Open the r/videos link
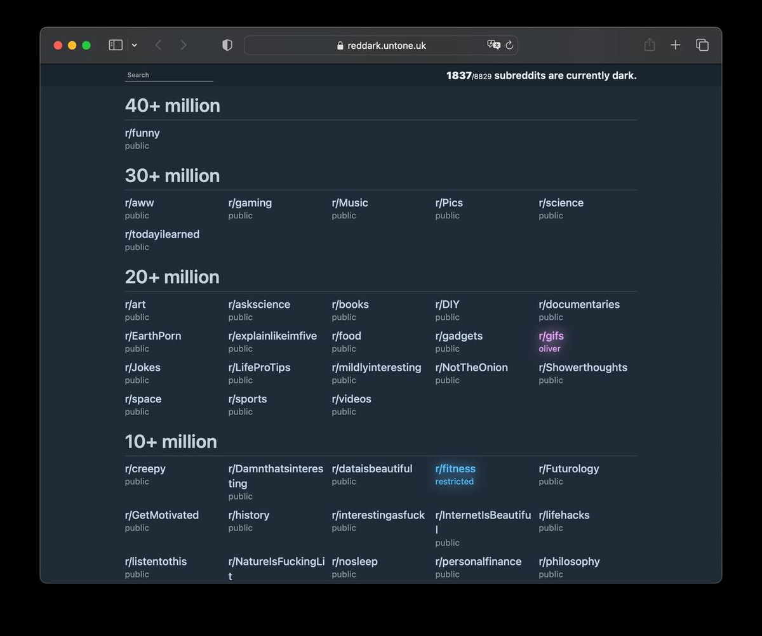Viewport: 762px width, 636px height. [x=352, y=399]
